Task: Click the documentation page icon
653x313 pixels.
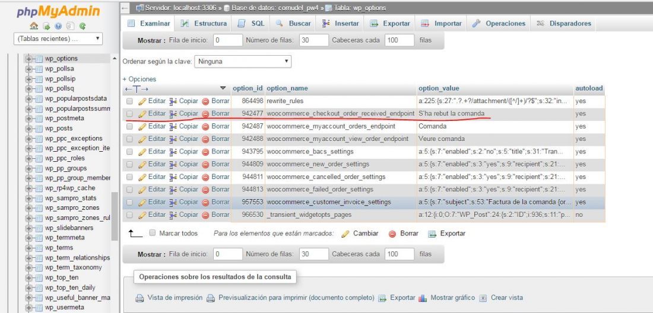Action: tap(71, 25)
